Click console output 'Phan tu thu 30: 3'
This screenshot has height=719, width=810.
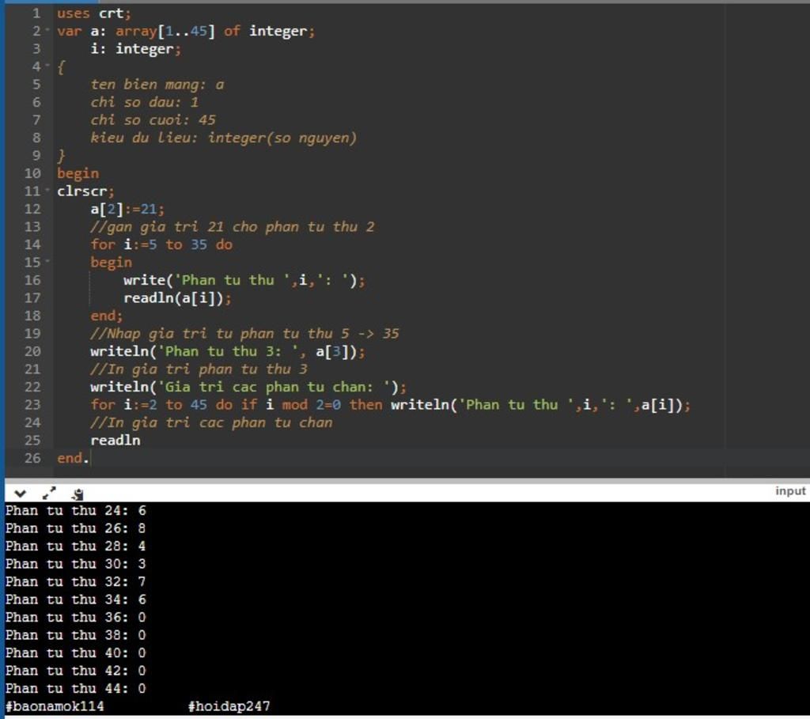76,564
